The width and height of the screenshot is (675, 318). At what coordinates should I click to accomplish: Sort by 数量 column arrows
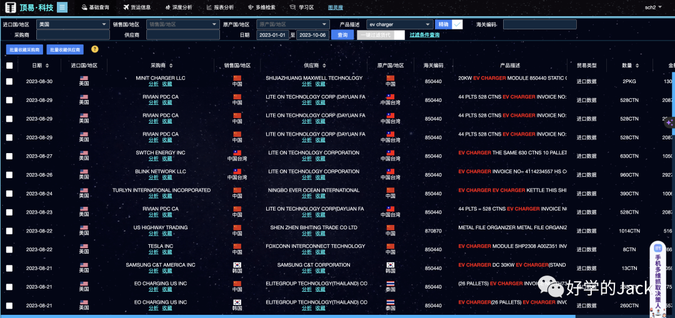click(637, 66)
